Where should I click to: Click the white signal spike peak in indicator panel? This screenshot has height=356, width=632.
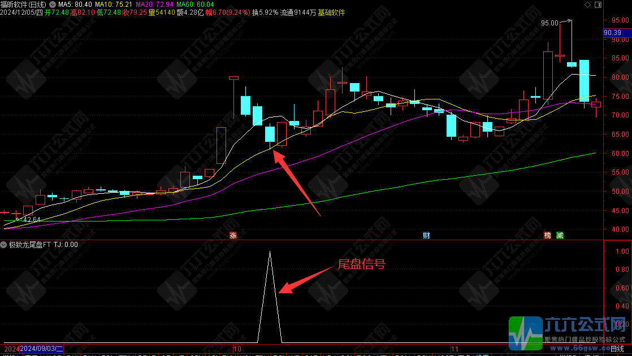click(x=270, y=251)
